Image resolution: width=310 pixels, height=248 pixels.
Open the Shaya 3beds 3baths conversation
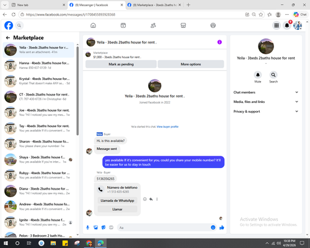[x=38, y=160]
